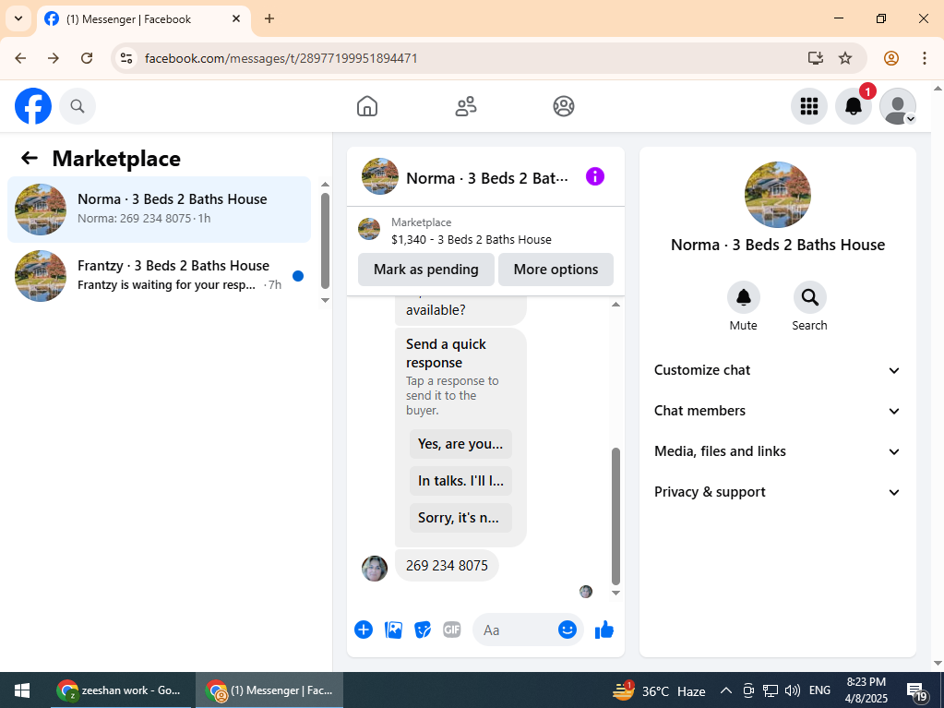944x708 pixels.
Task: Open Windows Start menu
Action: pos(22,690)
